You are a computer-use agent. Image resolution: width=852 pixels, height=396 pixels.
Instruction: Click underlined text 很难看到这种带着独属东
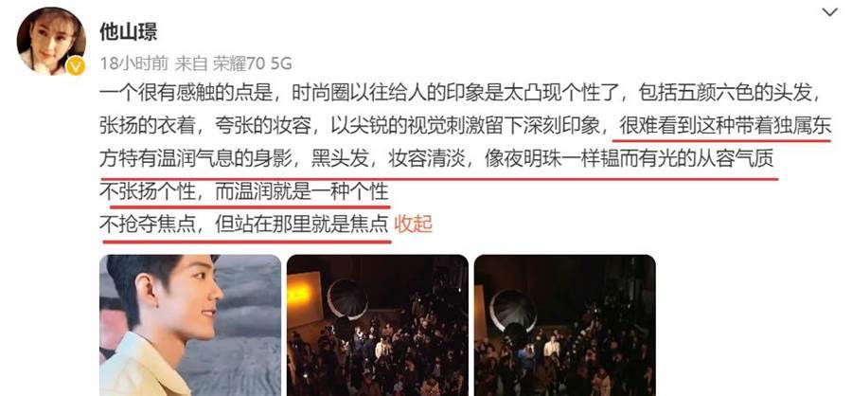725,127
